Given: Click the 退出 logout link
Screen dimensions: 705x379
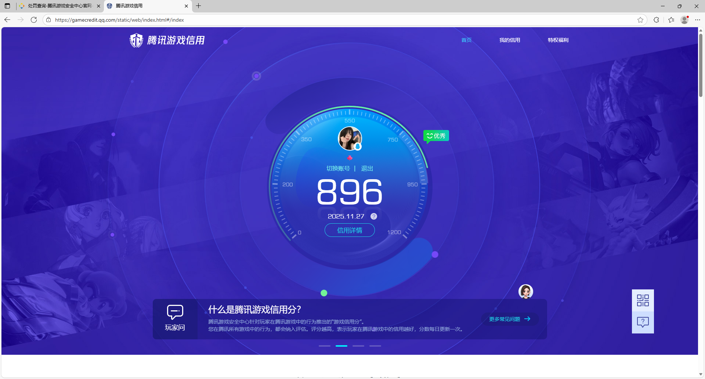Looking at the screenshot, I should pyautogui.click(x=367, y=168).
